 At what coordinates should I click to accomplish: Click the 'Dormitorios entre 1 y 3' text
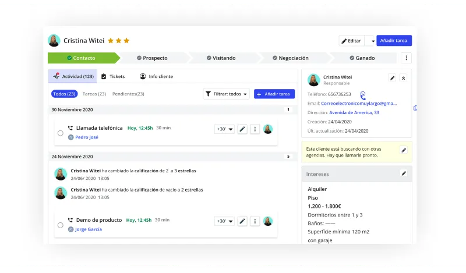336,215
